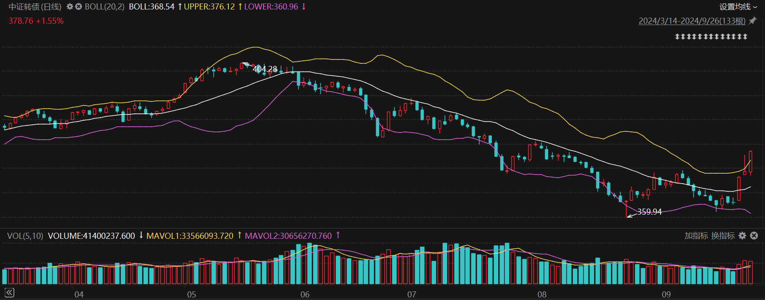Click the 404.28 high price marker

264,69
